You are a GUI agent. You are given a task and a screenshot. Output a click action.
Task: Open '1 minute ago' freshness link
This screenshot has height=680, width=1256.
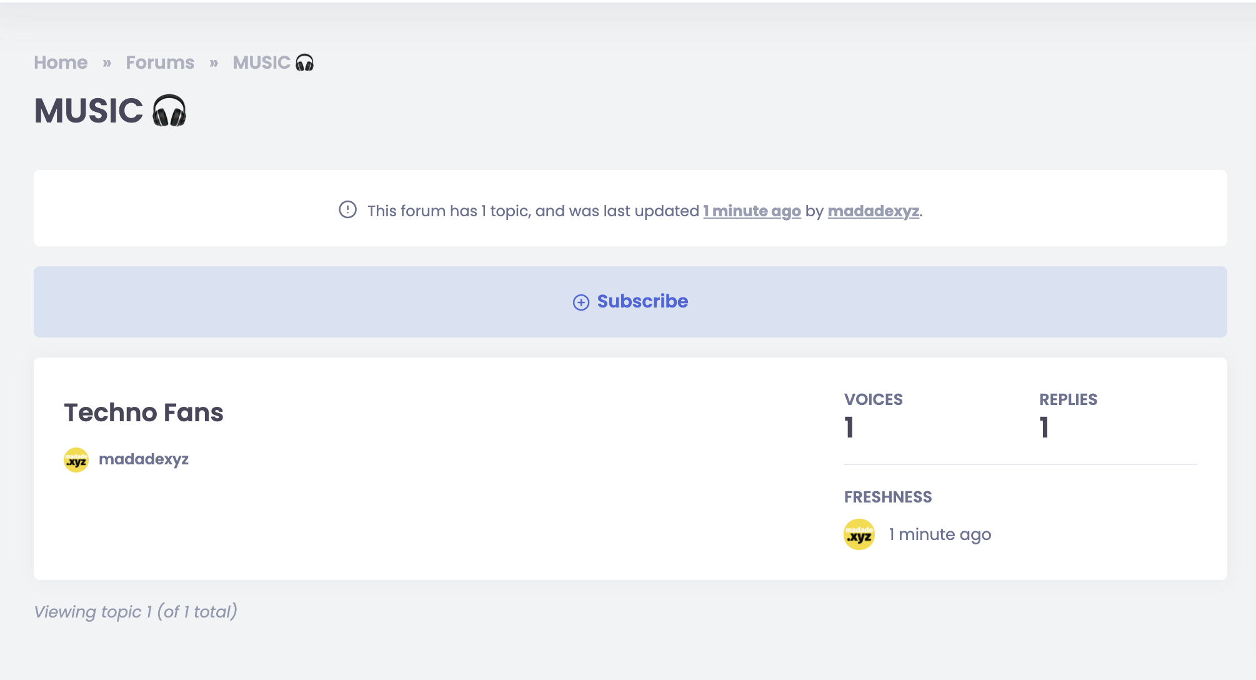[x=940, y=534]
